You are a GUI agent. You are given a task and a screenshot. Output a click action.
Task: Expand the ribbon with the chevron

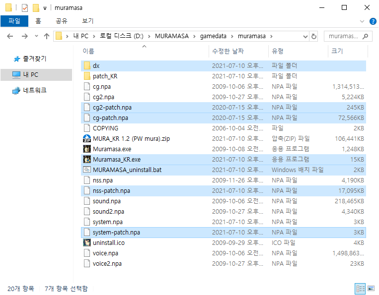coord(362,21)
